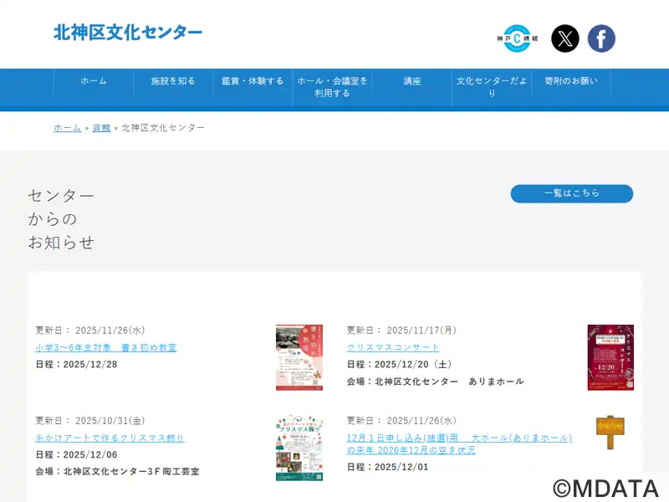669x502 pixels.
Task: Click the 北神区文化センター site title
Action: pyautogui.click(x=128, y=33)
